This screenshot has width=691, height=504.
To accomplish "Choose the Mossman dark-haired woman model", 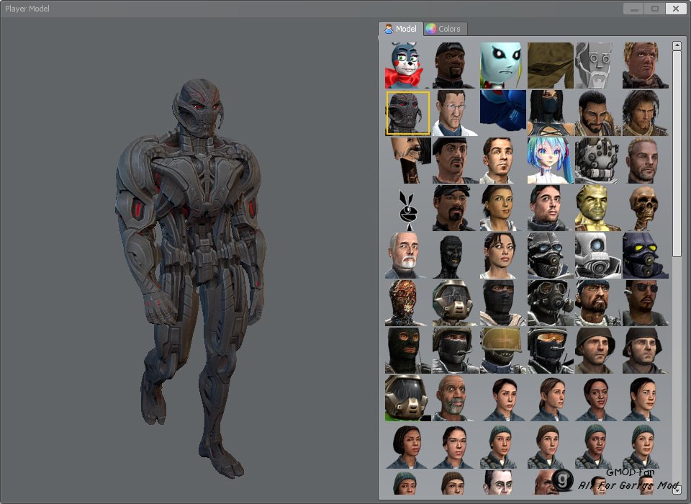I will 503,256.
